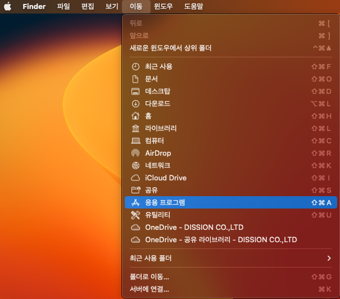The width and height of the screenshot is (340, 299).
Task: Open OneDrive - DISSION CO.,LTD
Action: [x=231, y=227]
